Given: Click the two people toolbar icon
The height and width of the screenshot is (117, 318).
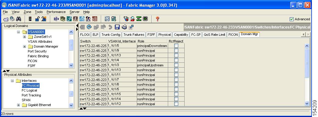Looking at the screenshot, I should click(x=88, y=19).
